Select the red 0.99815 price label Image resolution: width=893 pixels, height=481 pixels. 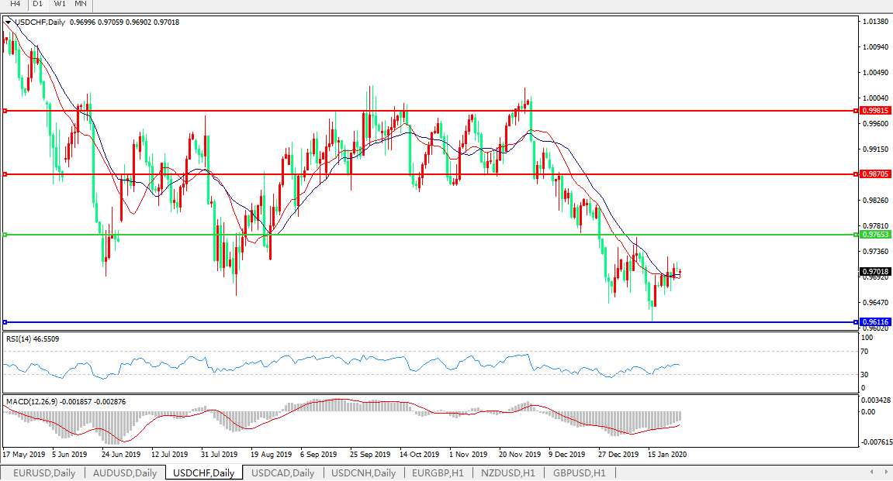click(x=875, y=111)
